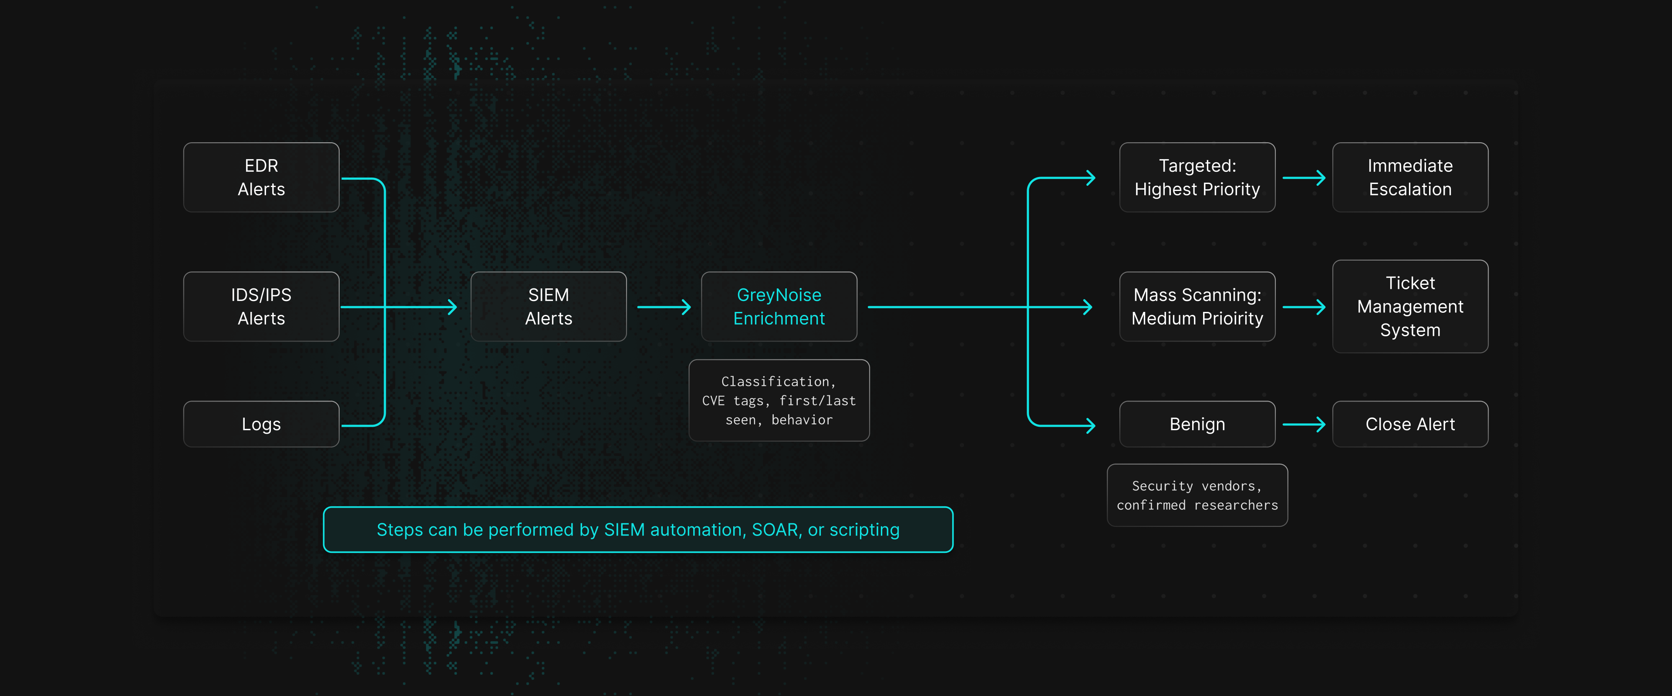Select the SIEM Alerts node
Image resolution: width=1672 pixels, height=696 pixels.
click(548, 306)
